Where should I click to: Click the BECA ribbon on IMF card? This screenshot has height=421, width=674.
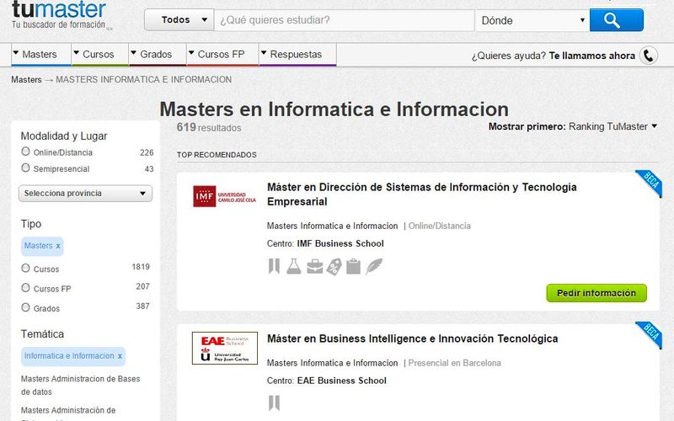(650, 183)
